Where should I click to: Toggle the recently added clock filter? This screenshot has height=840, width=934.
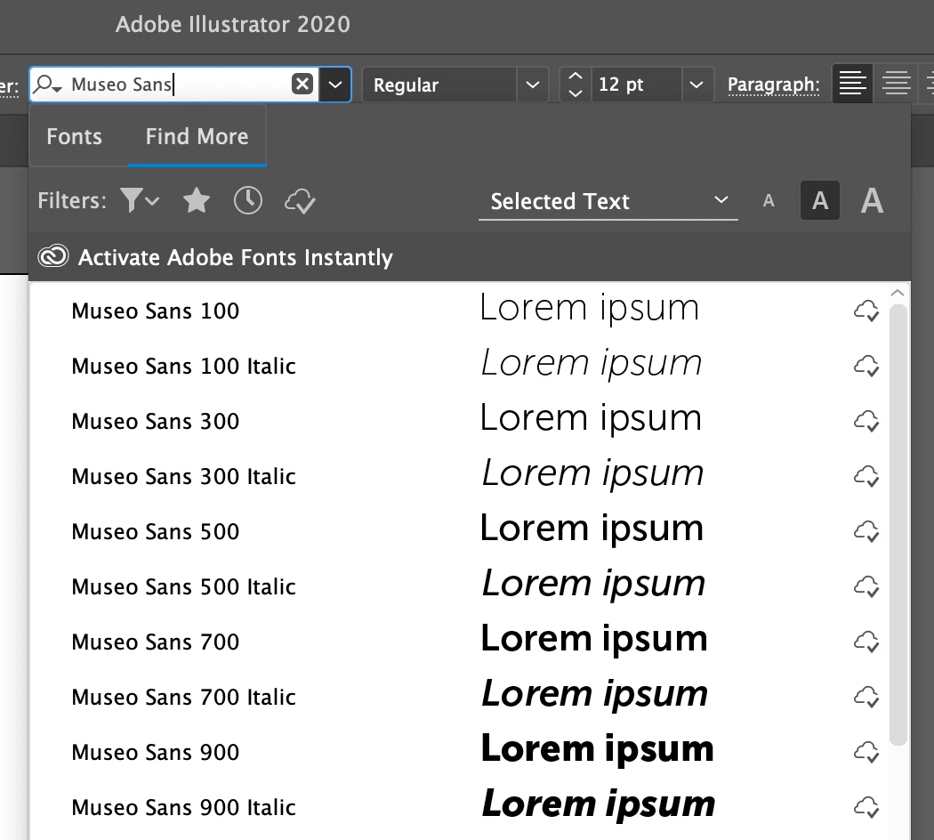(248, 200)
